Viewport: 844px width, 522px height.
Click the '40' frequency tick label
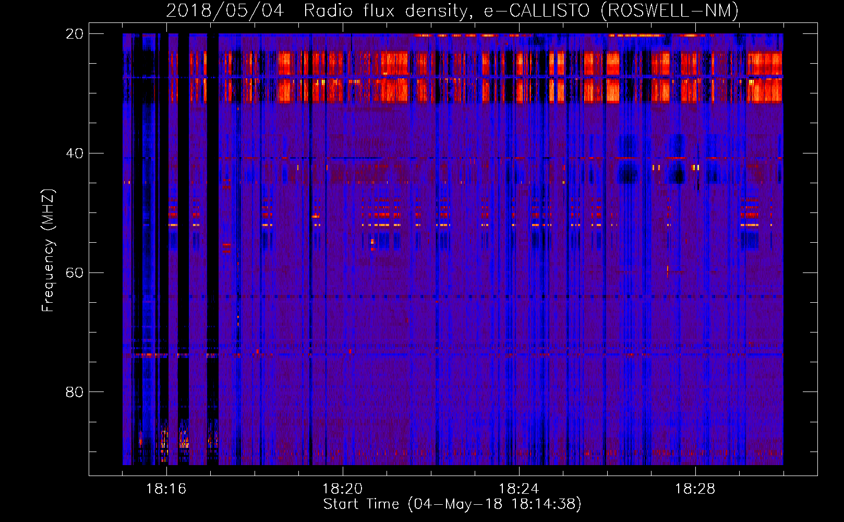[x=74, y=153]
